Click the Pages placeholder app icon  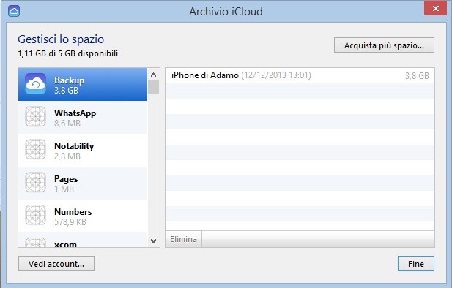click(35, 183)
